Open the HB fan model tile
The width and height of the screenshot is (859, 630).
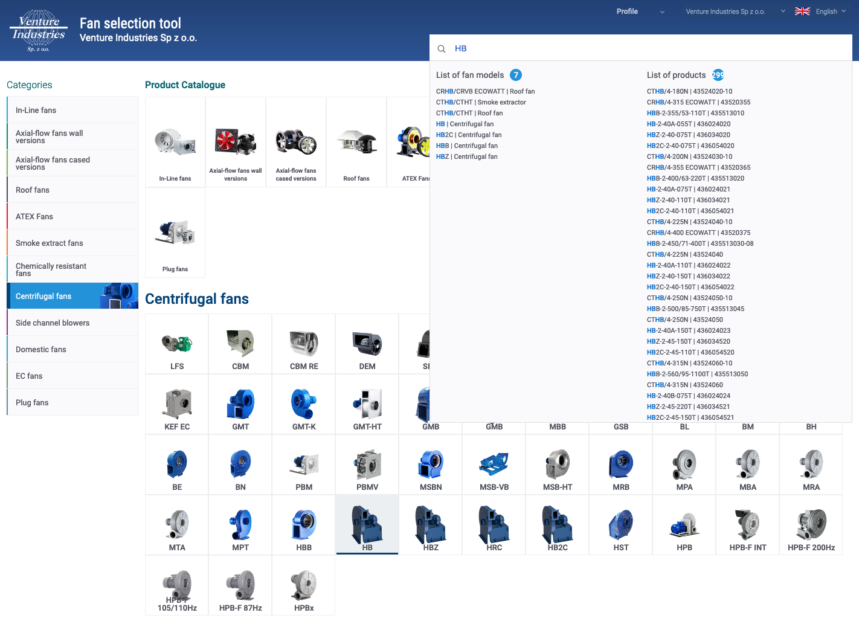click(x=367, y=525)
